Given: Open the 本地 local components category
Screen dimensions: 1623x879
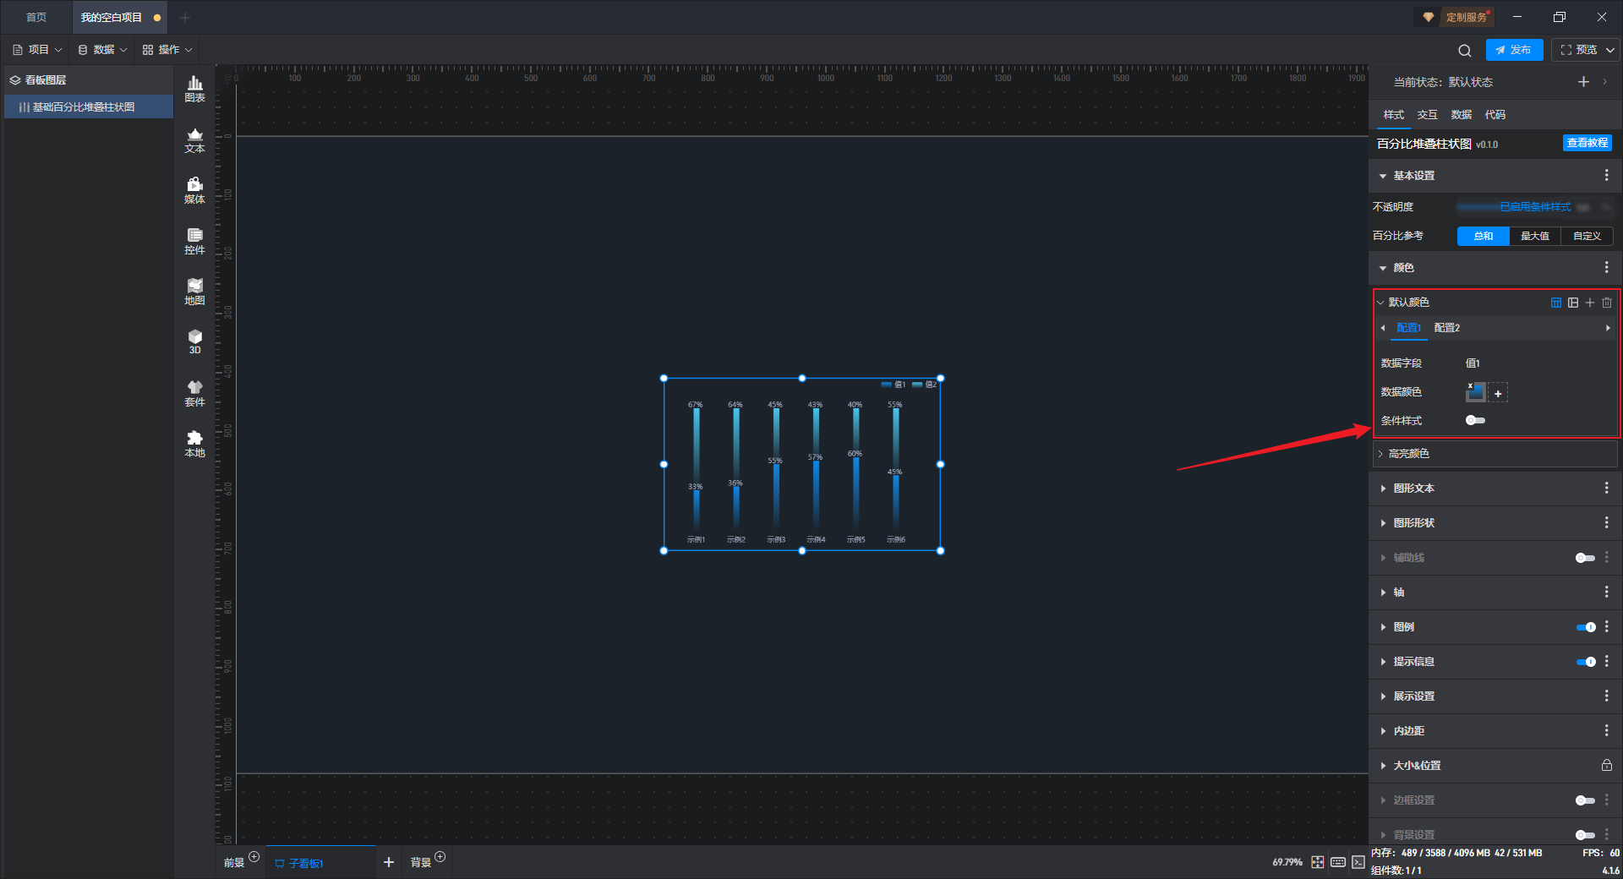Looking at the screenshot, I should tap(194, 444).
